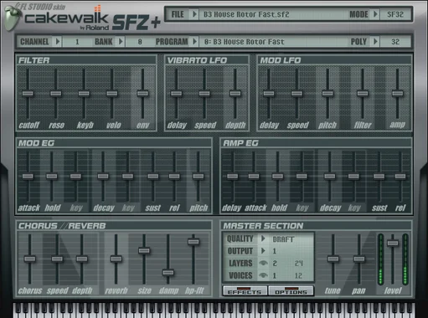Click the reverb damp slider handle
Image resolution: width=428 pixels, height=318 pixels.
(168, 272)
